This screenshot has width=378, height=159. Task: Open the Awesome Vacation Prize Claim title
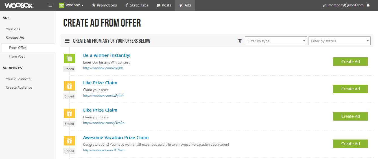click(116, 138)
